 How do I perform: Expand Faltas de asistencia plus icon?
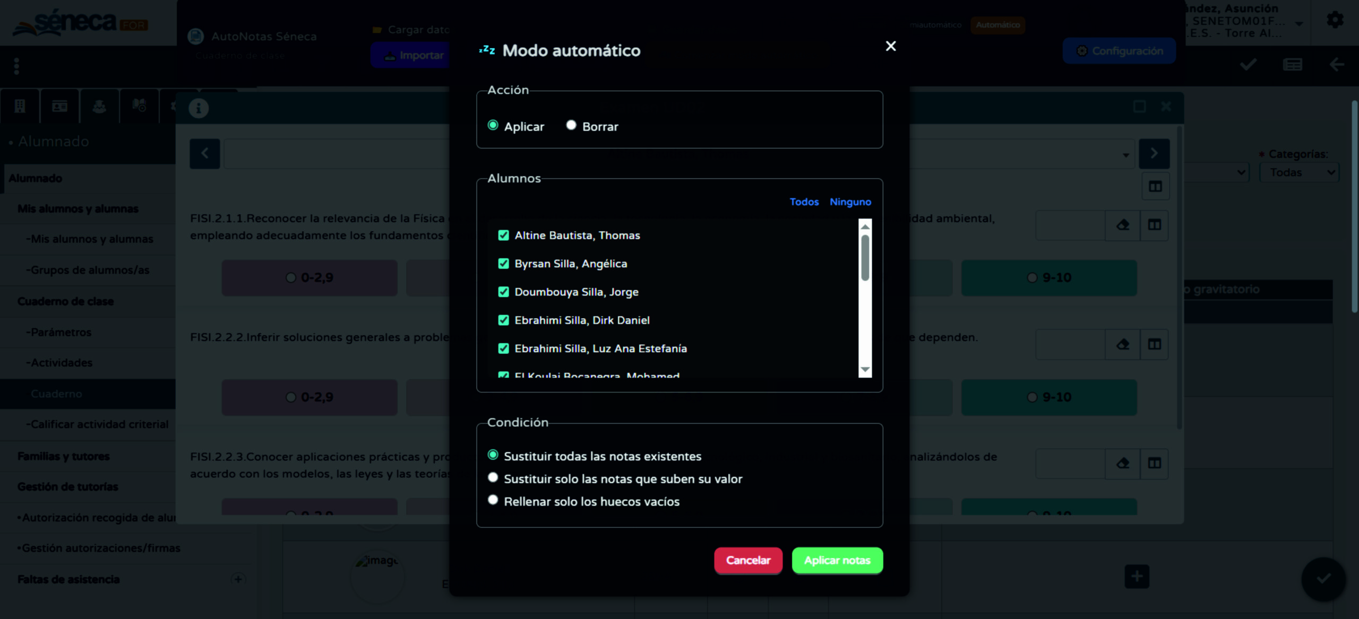pyautogui.click(x=238, y=579)
